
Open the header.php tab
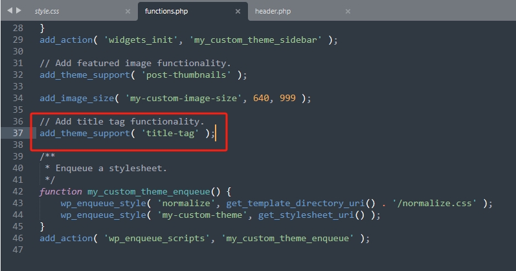(273, 11)
